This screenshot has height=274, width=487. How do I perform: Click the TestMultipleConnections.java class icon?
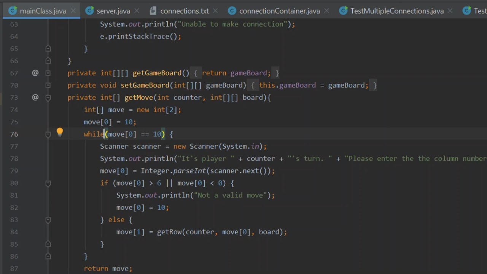[x=343, y=11]
